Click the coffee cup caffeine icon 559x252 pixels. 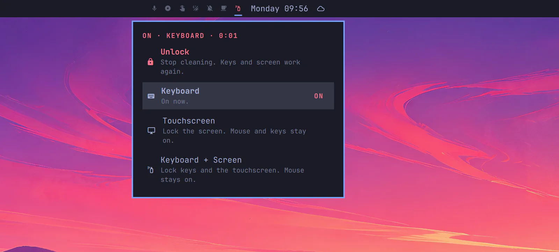[x=224, y=8]
